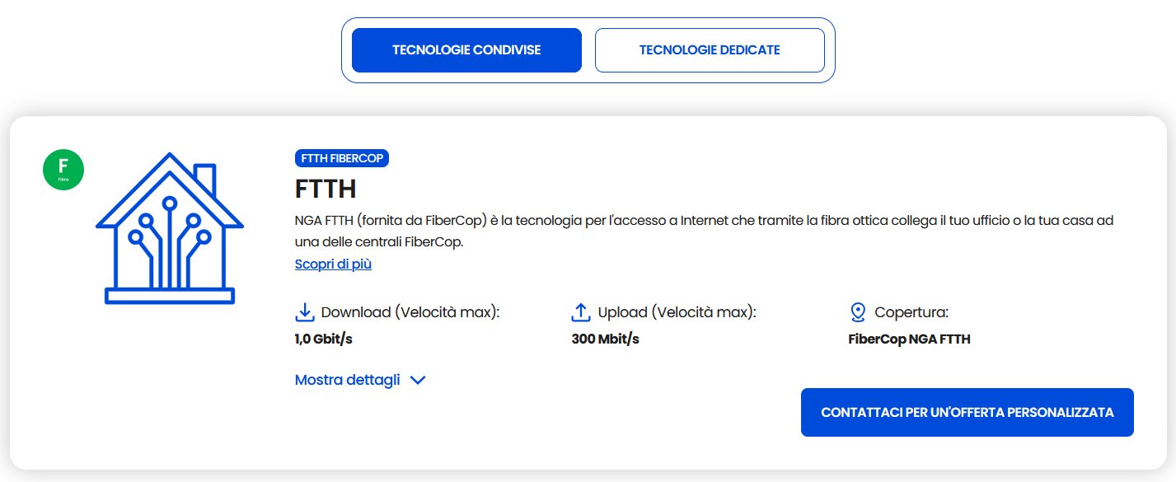This screenshot has height=482, width=1176.
Task: Click the upload arrow icon
Action: [581, 312]
